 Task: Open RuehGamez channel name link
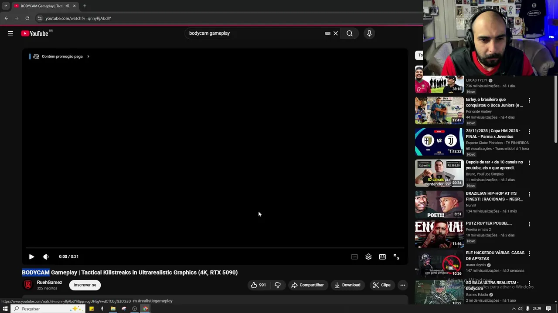coord(49,283)
